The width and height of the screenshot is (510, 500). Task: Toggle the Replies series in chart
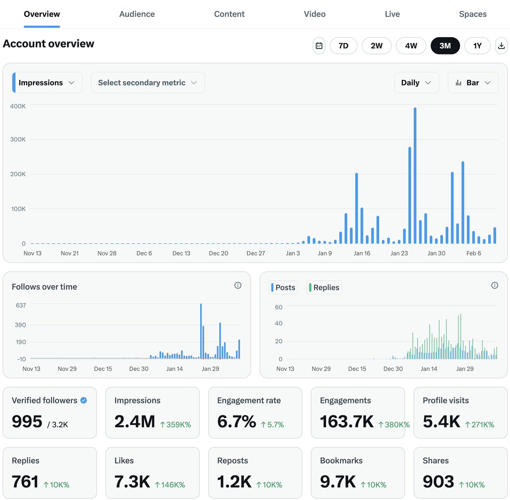click(x=324, y=288)
